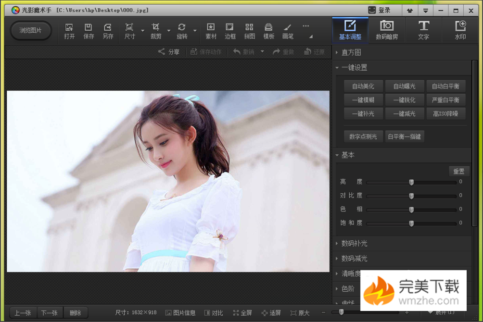483x322 pixels.
Task: Click the 浏览图片 browse pictures button
Action: coord(31,30)
